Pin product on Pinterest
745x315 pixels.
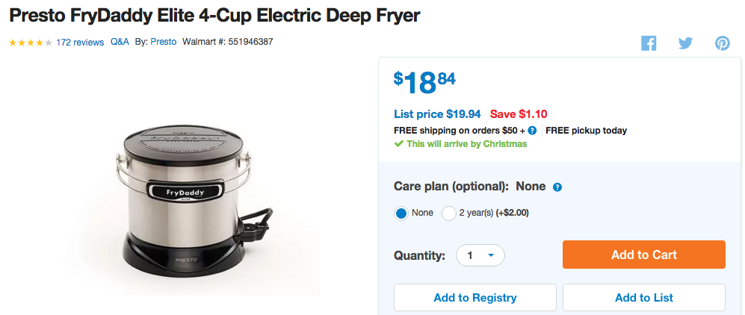click(722, 43)
